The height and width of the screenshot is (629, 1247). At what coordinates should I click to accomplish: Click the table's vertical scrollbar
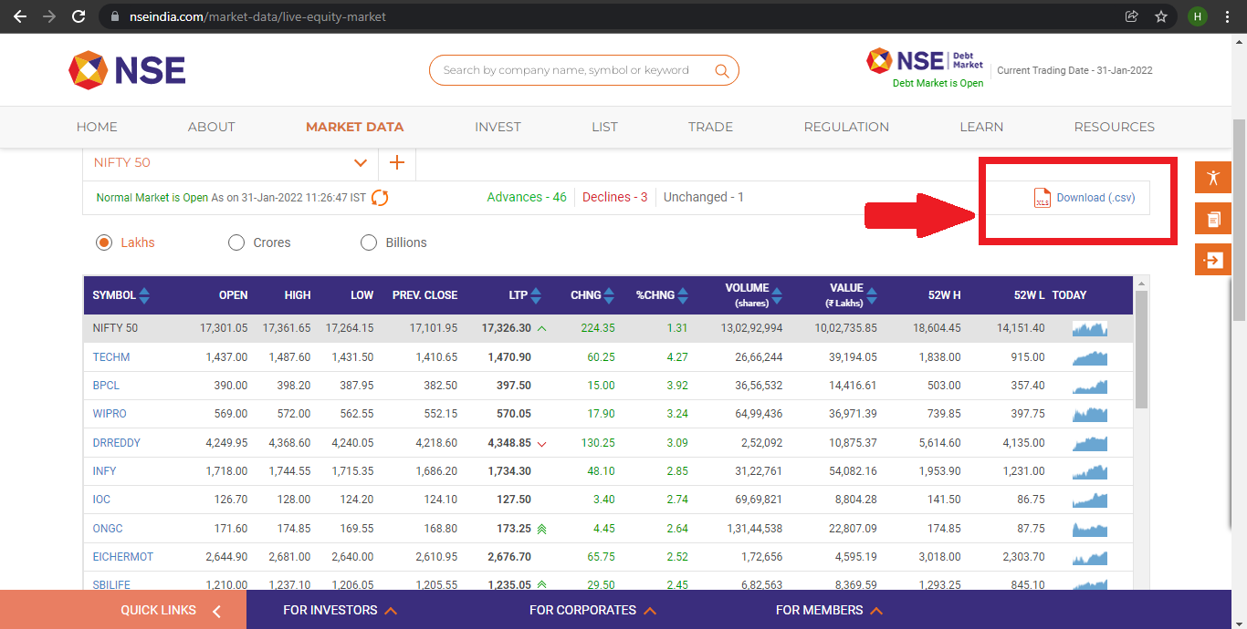pos(1141,348)
